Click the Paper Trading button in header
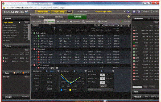The height and width of the screenshot is (102, 161). click(x=59, y=12)
